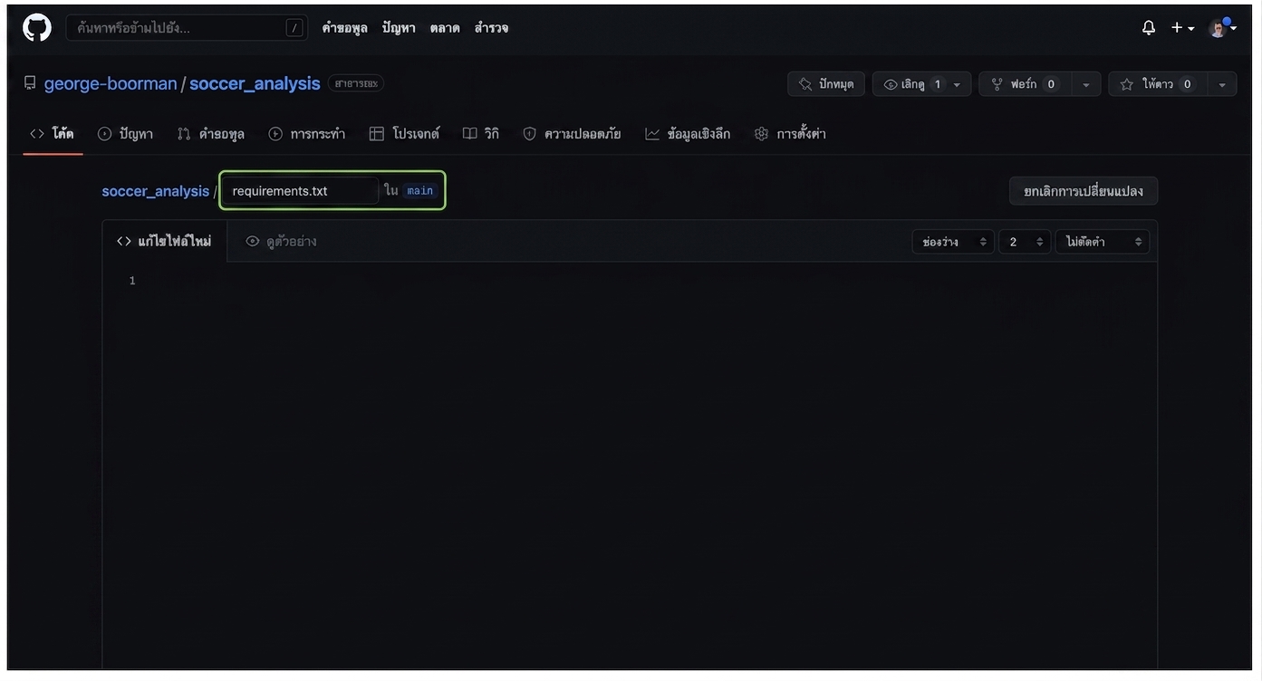Select the การตั้งค่า settings tab
The width and height of the screenshot is (1262, 681).
[790, 134]
